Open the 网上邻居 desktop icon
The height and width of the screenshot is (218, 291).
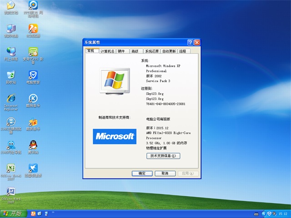coord(10,52)
